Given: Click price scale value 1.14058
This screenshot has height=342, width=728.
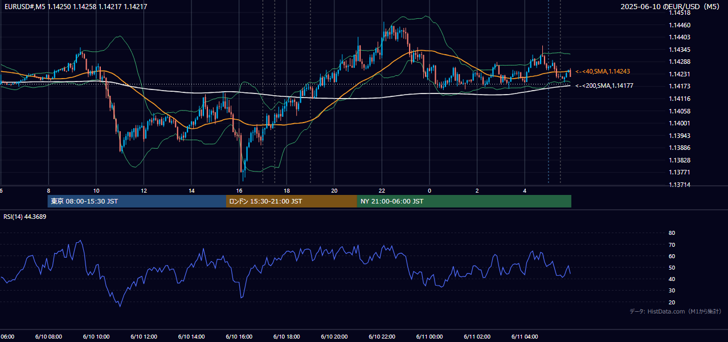Looking at the screenshot, I should coord(680,111).
